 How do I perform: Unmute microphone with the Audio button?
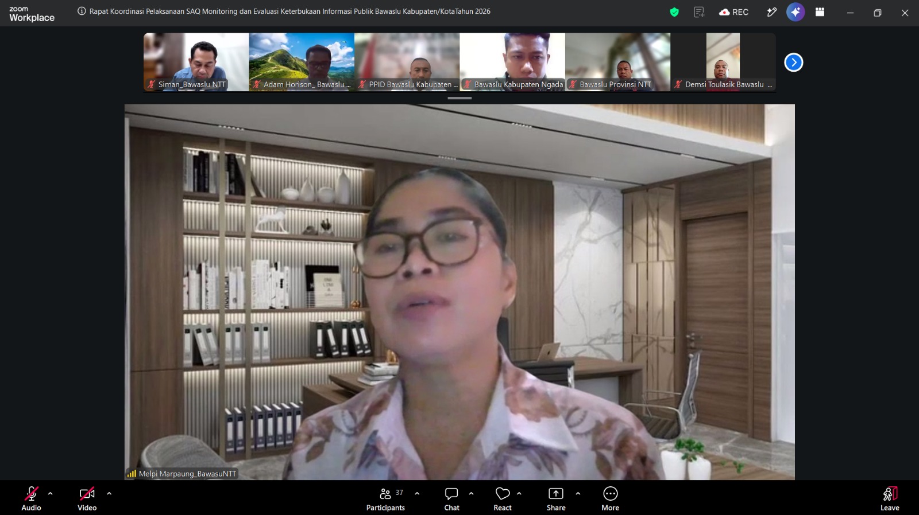tap(31, 498)
